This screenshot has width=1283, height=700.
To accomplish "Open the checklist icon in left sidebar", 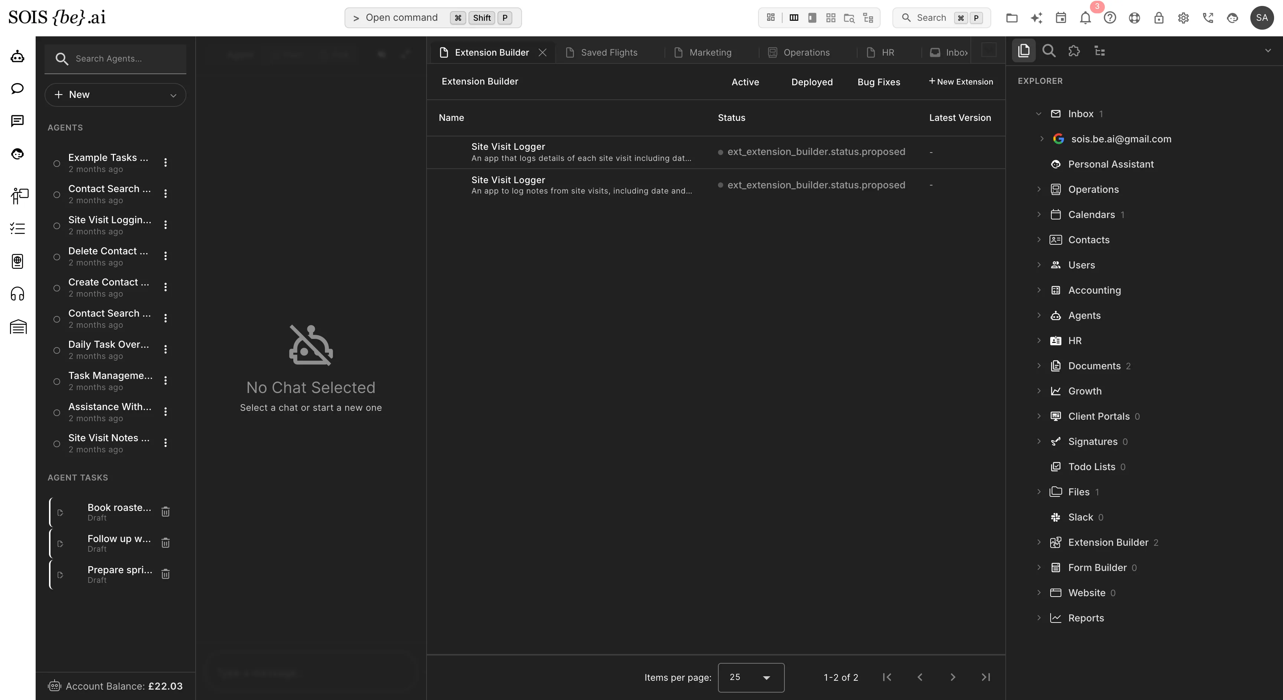I will [x=17, y=228].
